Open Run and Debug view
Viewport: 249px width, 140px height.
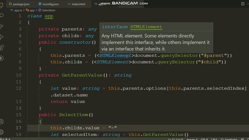coord(2,37)
